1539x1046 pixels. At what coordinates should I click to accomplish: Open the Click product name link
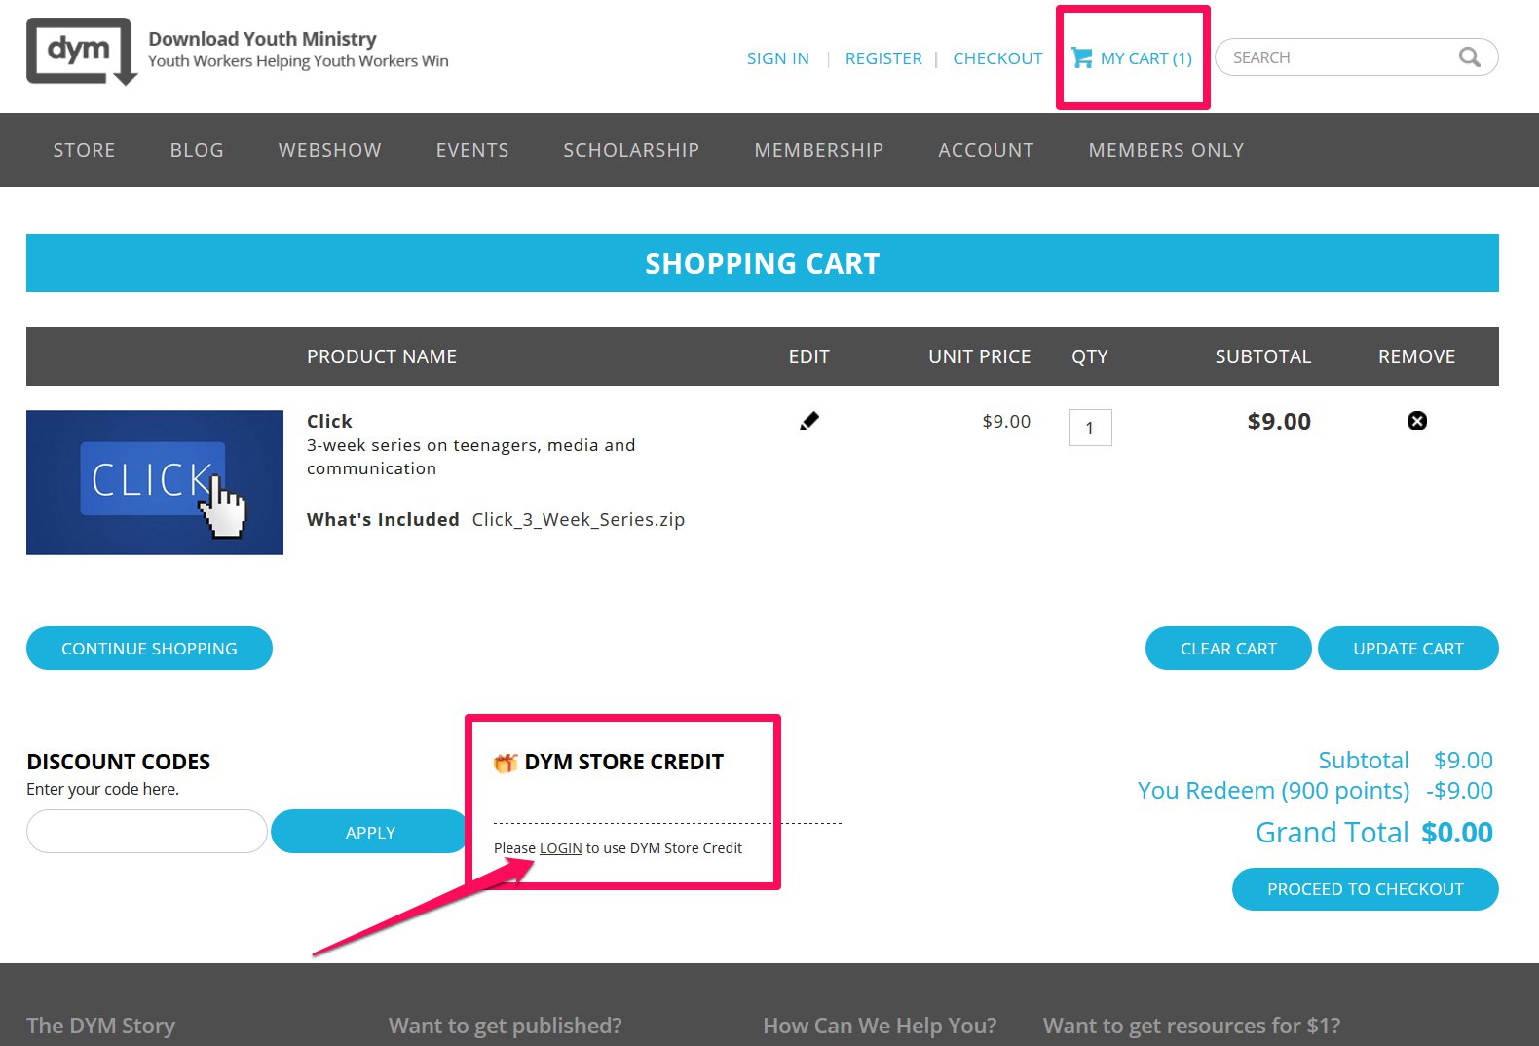tap(329, 421)
